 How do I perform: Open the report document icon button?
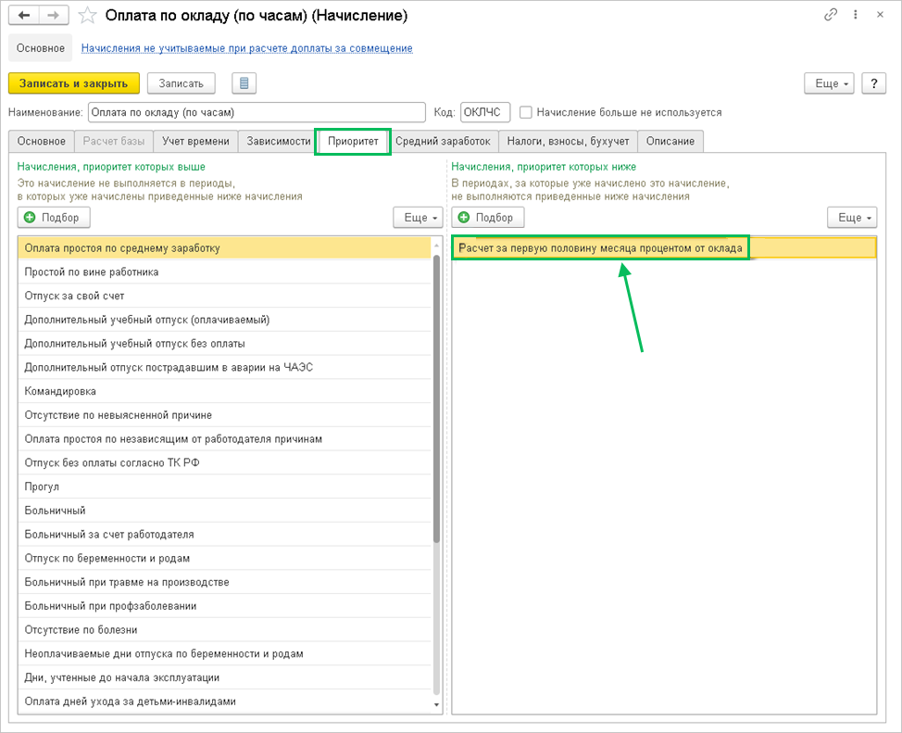pos(244,83)
